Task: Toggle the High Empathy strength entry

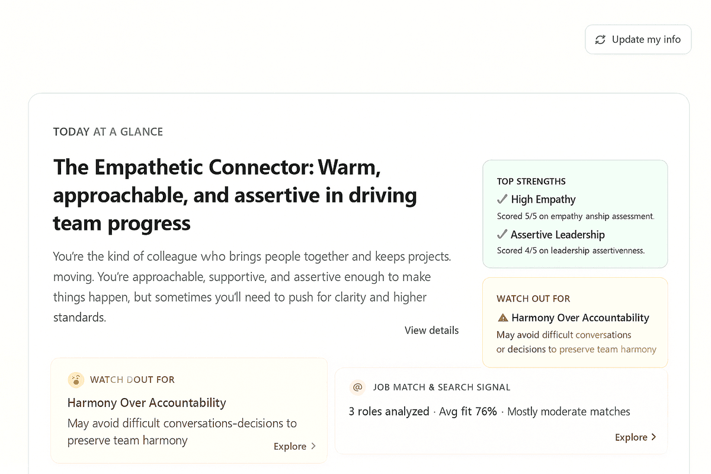Action: click(543, 200)
